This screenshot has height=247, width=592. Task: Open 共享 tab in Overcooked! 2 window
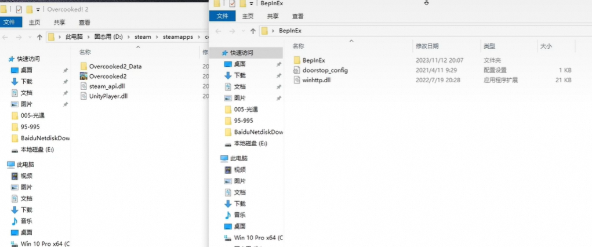tap(59, 22)
